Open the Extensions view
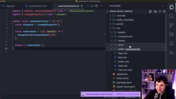The image size is (176, 99). 171,43
